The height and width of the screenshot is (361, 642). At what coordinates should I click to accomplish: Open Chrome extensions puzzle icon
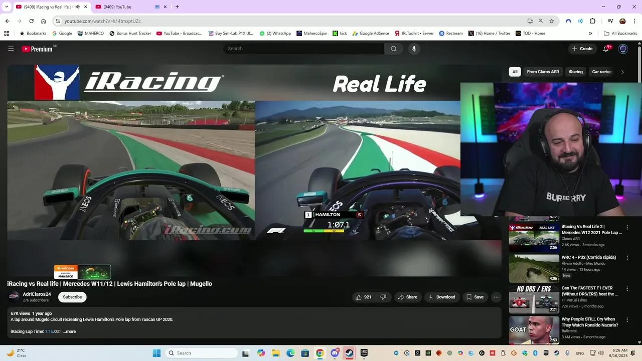point(592,21)
